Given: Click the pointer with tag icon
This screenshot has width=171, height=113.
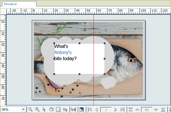Looking at the screenshot, I should pos(73,110).
